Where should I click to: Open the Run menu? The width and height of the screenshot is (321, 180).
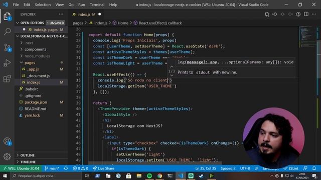tap(82, 4)
